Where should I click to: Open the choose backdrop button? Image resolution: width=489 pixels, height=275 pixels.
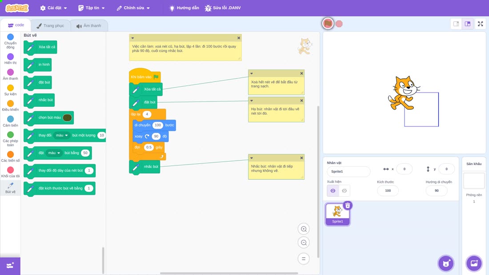coord(474,263)
